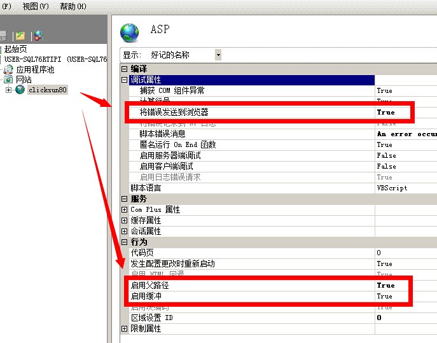This screenshot has width=437, height=343.
Task: Expand the clicksun80 site node
Action: pyautogui.click(x=8, y=90)
